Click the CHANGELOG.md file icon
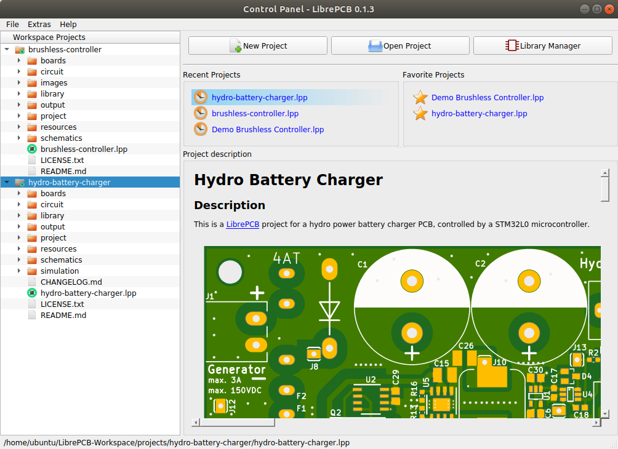The image size is (618, 449). click(x=32, y=282)
